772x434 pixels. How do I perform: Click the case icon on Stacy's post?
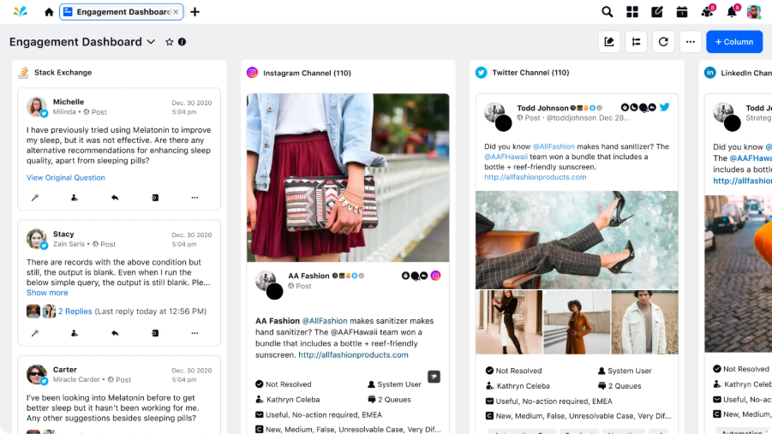155,333
